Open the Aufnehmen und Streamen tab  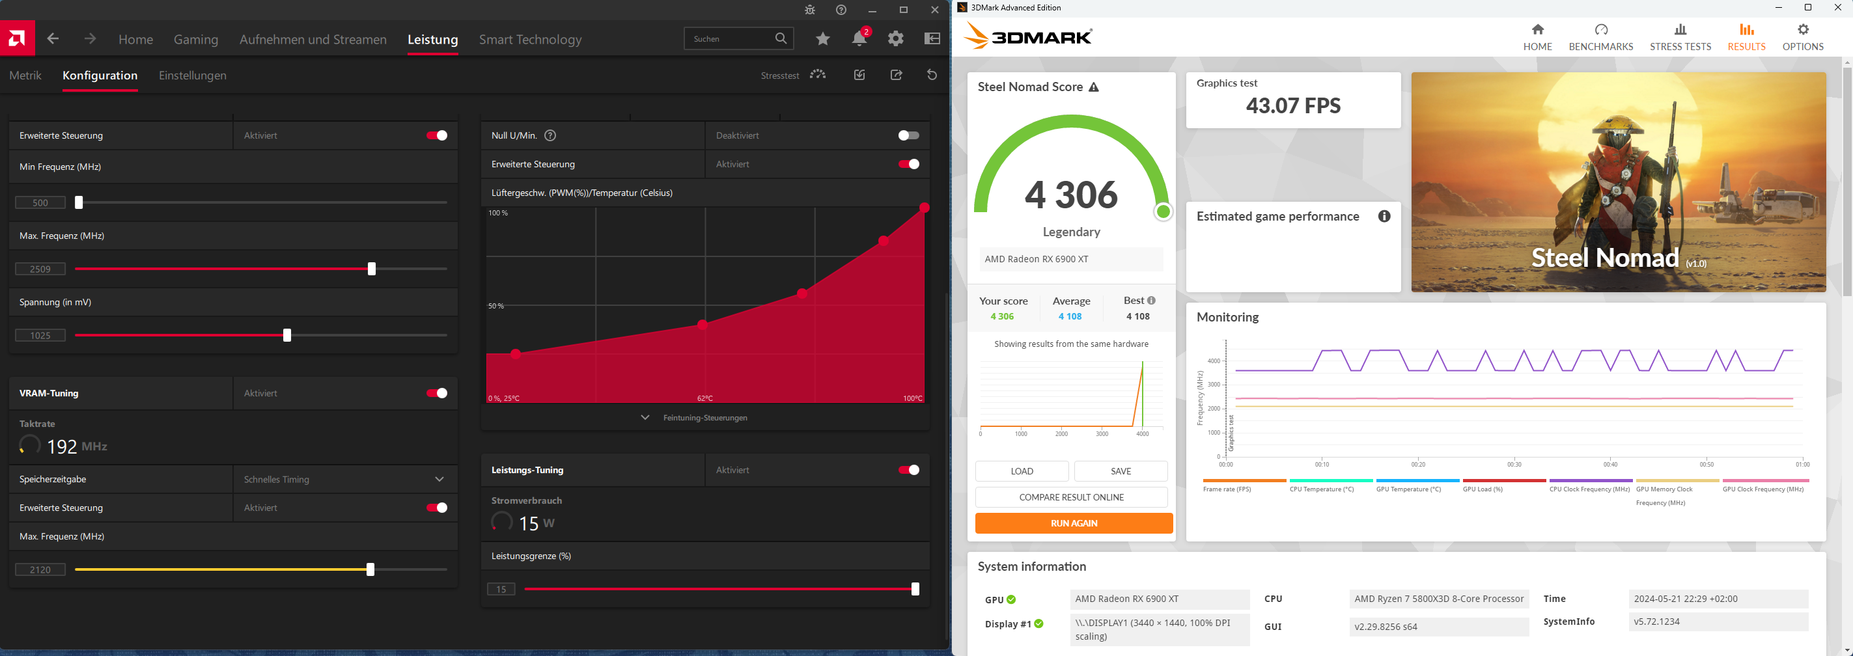coord(313,40)
